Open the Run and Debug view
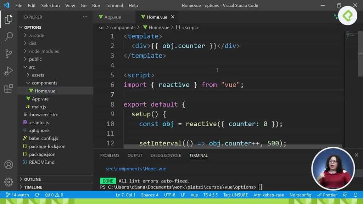 pyautogui.click(x=9, y=71)
